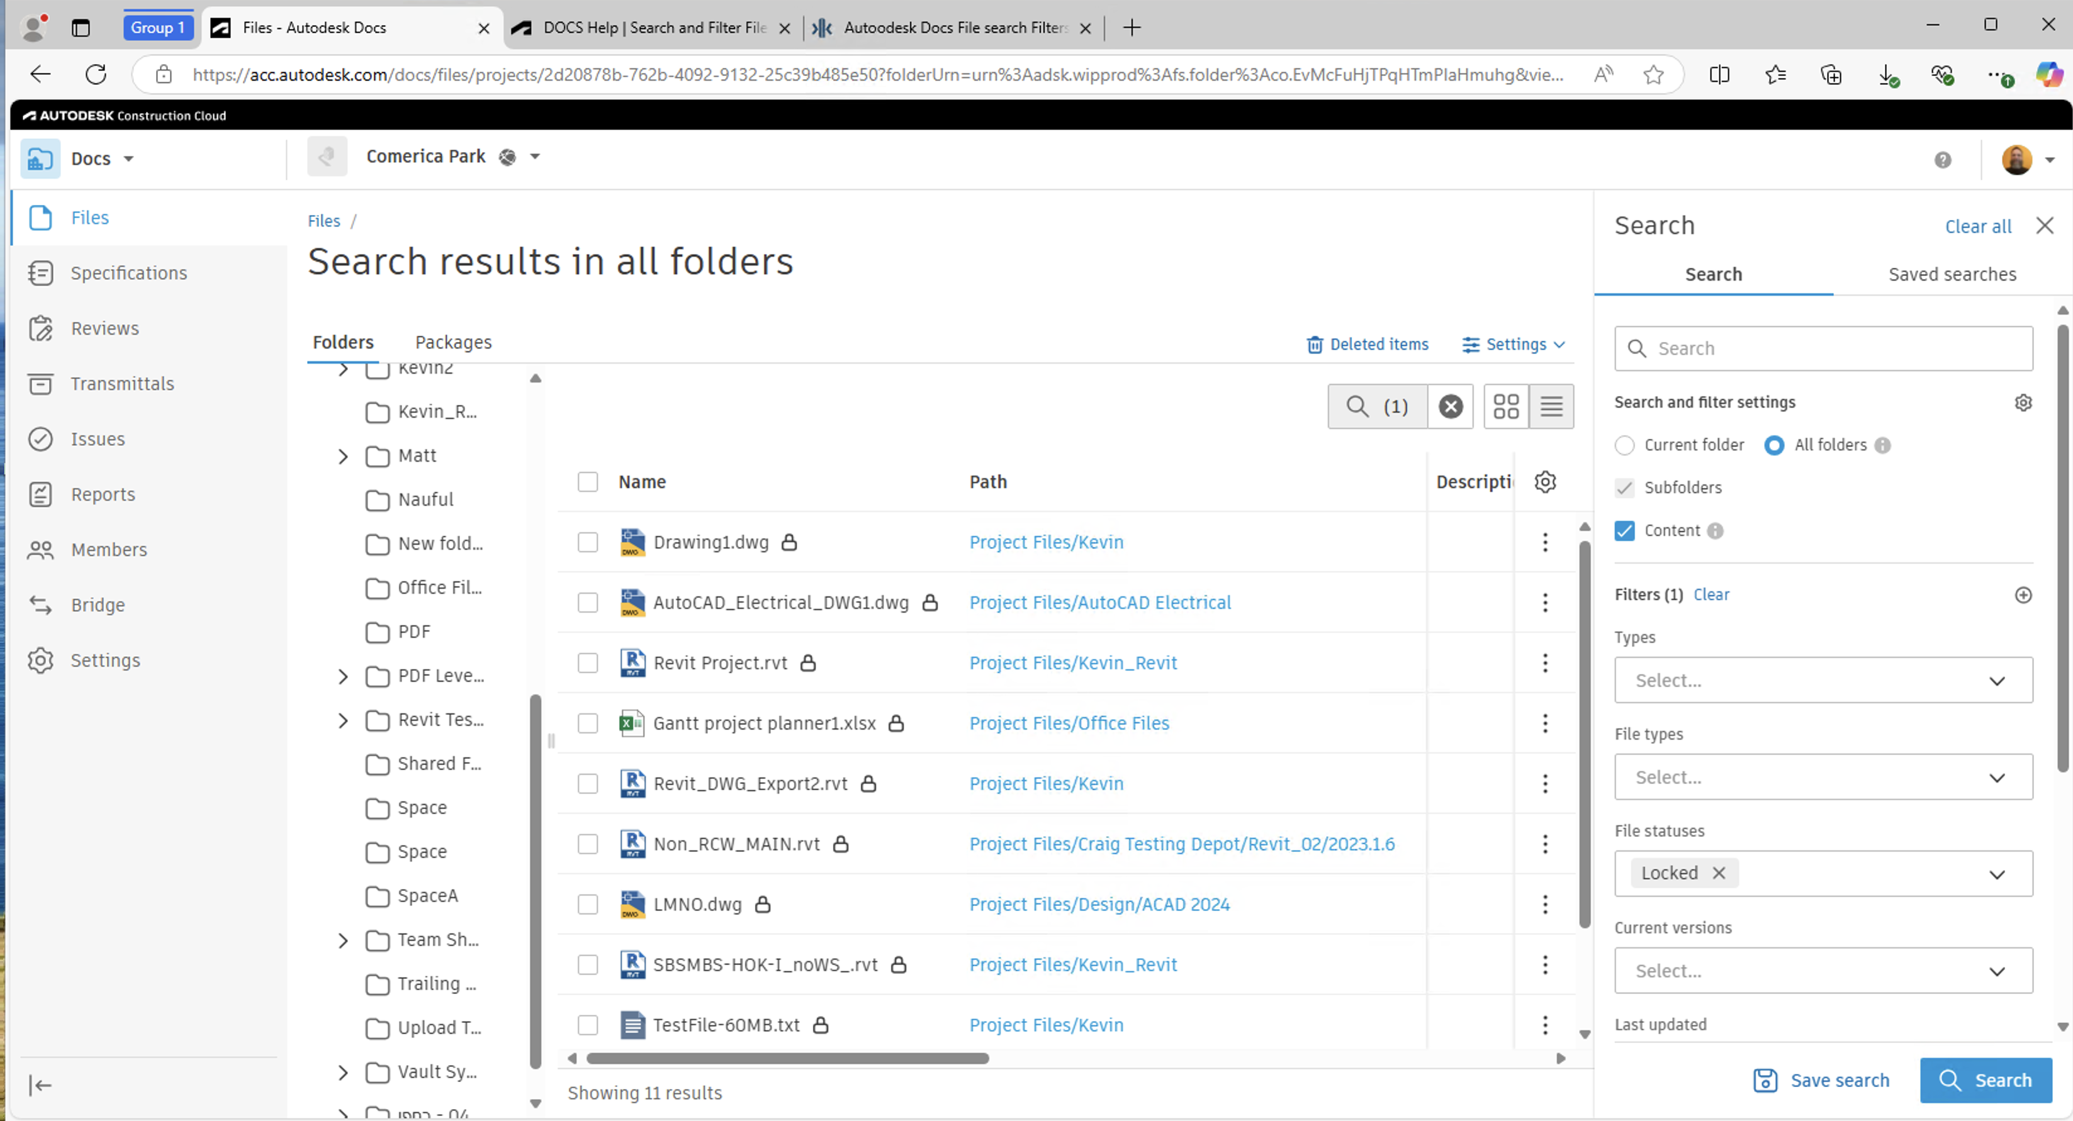Close the Search panel

pyautogui.click(x=2045, y=226)
